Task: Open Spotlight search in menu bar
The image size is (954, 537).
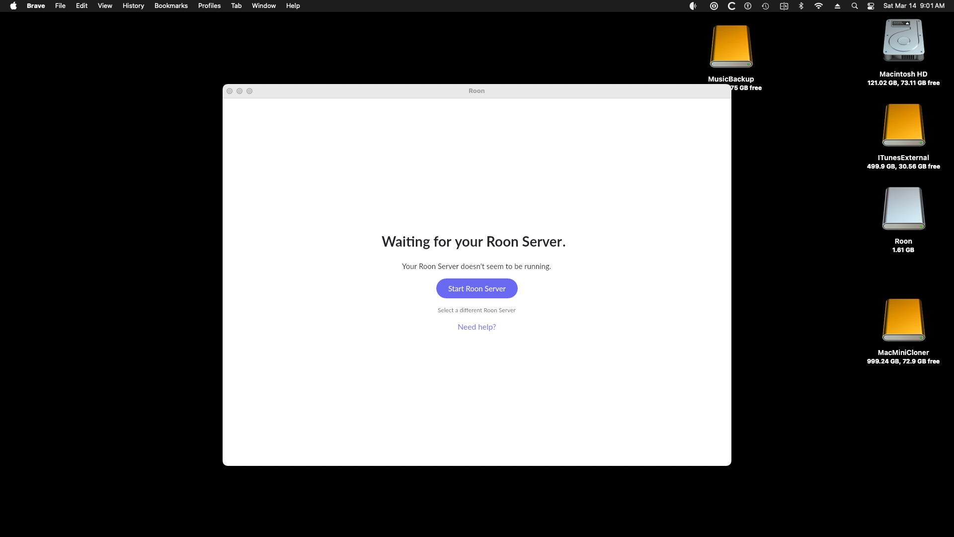Action: tap(855, 6)
